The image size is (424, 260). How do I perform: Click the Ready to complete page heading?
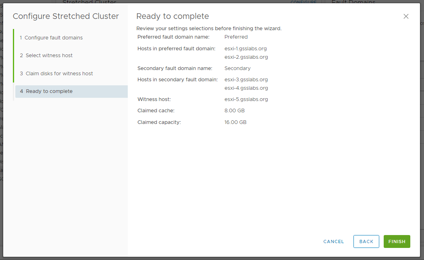click(173, 17)
